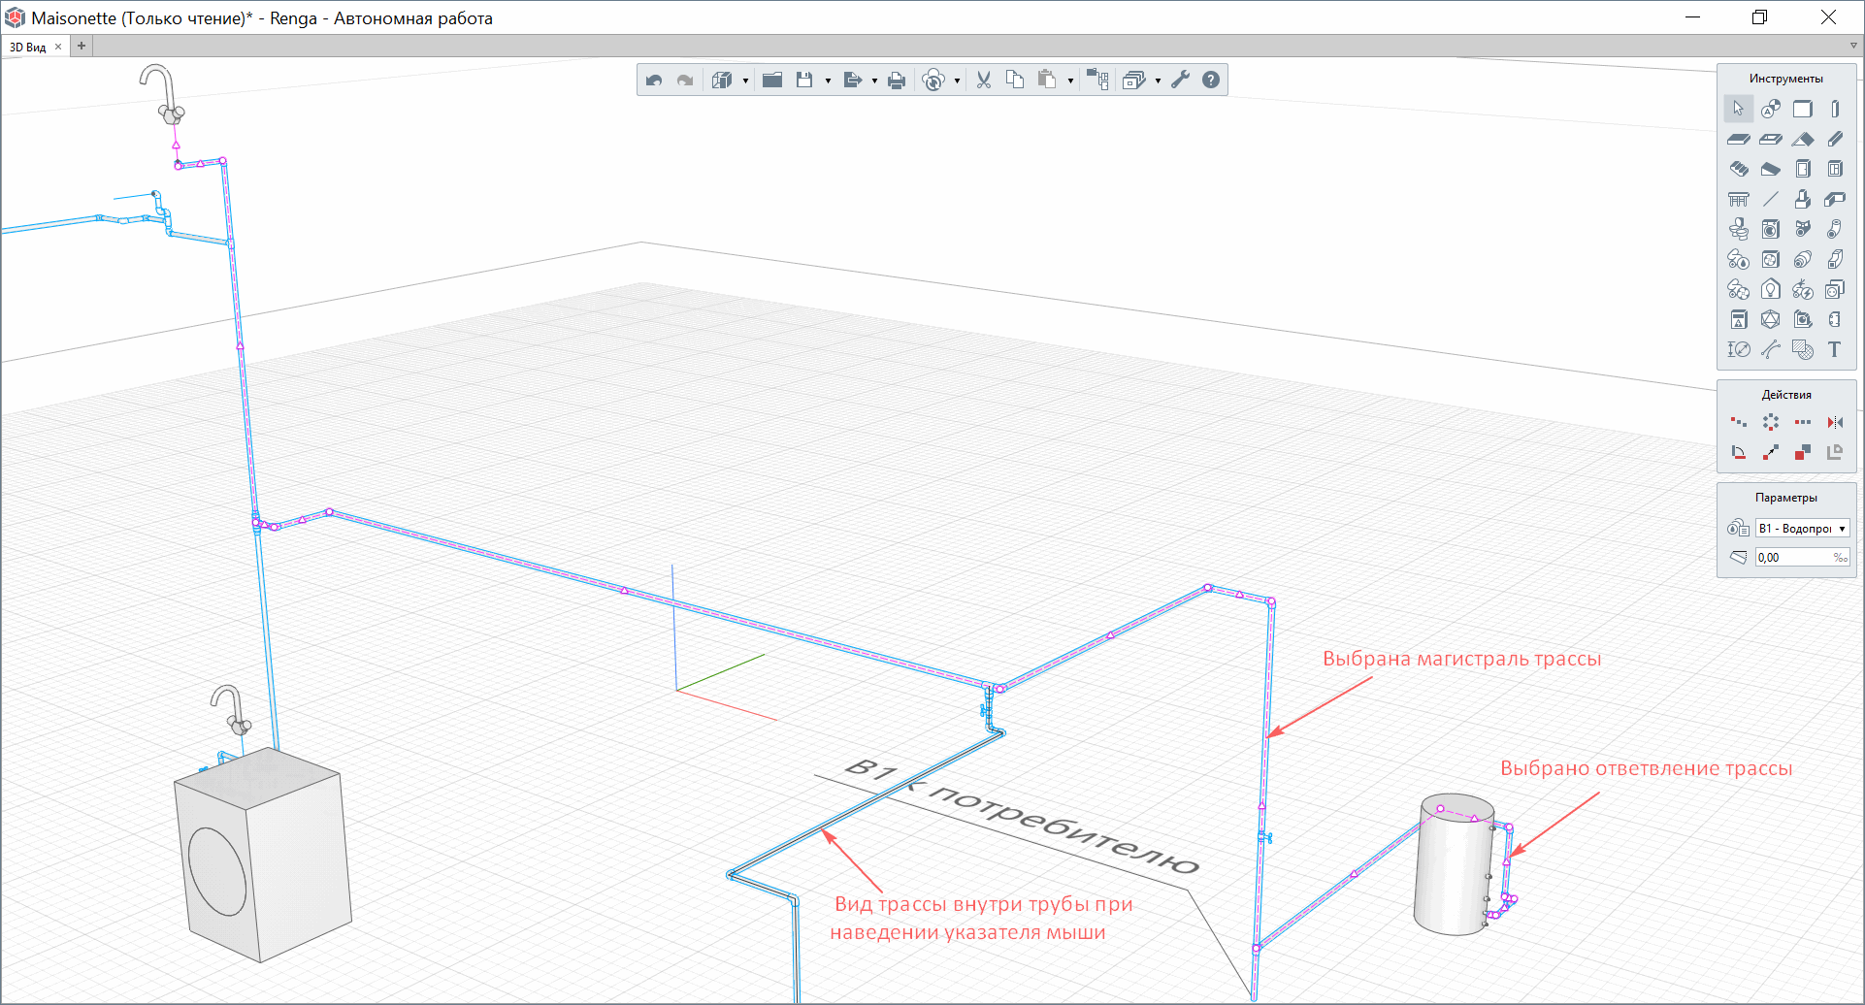Image resolution: width=1865 pixels, height=1005 pixels.
Task: Open settings with the wrench icon
Action: tap(1180, 81)
